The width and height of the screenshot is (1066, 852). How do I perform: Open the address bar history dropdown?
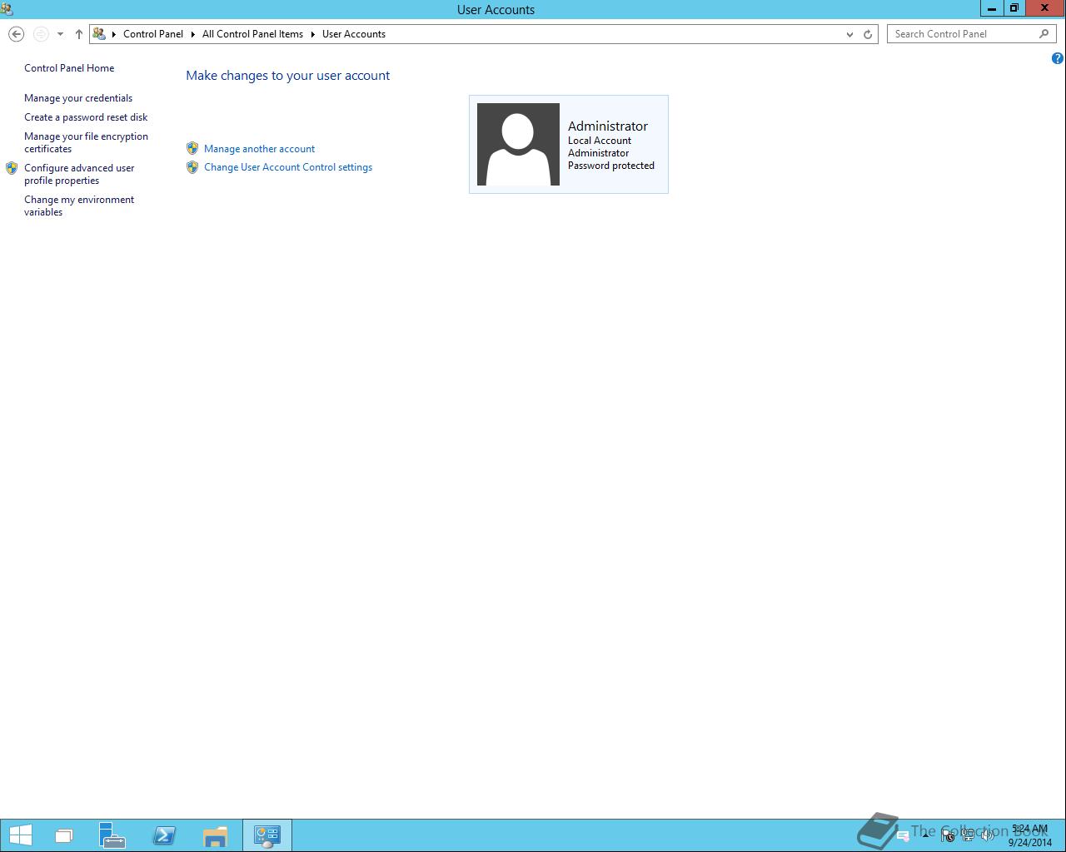(849, 34)
